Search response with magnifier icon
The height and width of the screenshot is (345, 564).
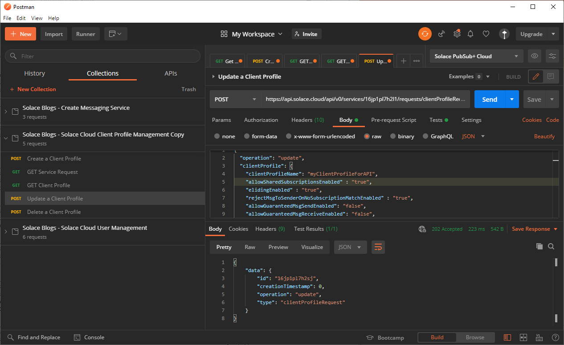coord(551,246)
